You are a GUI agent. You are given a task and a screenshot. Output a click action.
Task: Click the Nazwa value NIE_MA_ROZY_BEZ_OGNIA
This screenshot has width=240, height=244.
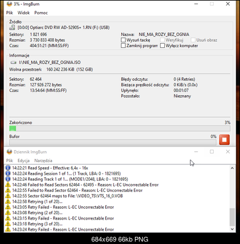point(164,34)
